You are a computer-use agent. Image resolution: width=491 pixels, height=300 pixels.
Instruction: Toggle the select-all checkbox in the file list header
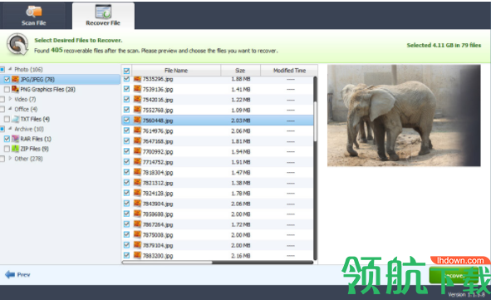tap(126, 71)
